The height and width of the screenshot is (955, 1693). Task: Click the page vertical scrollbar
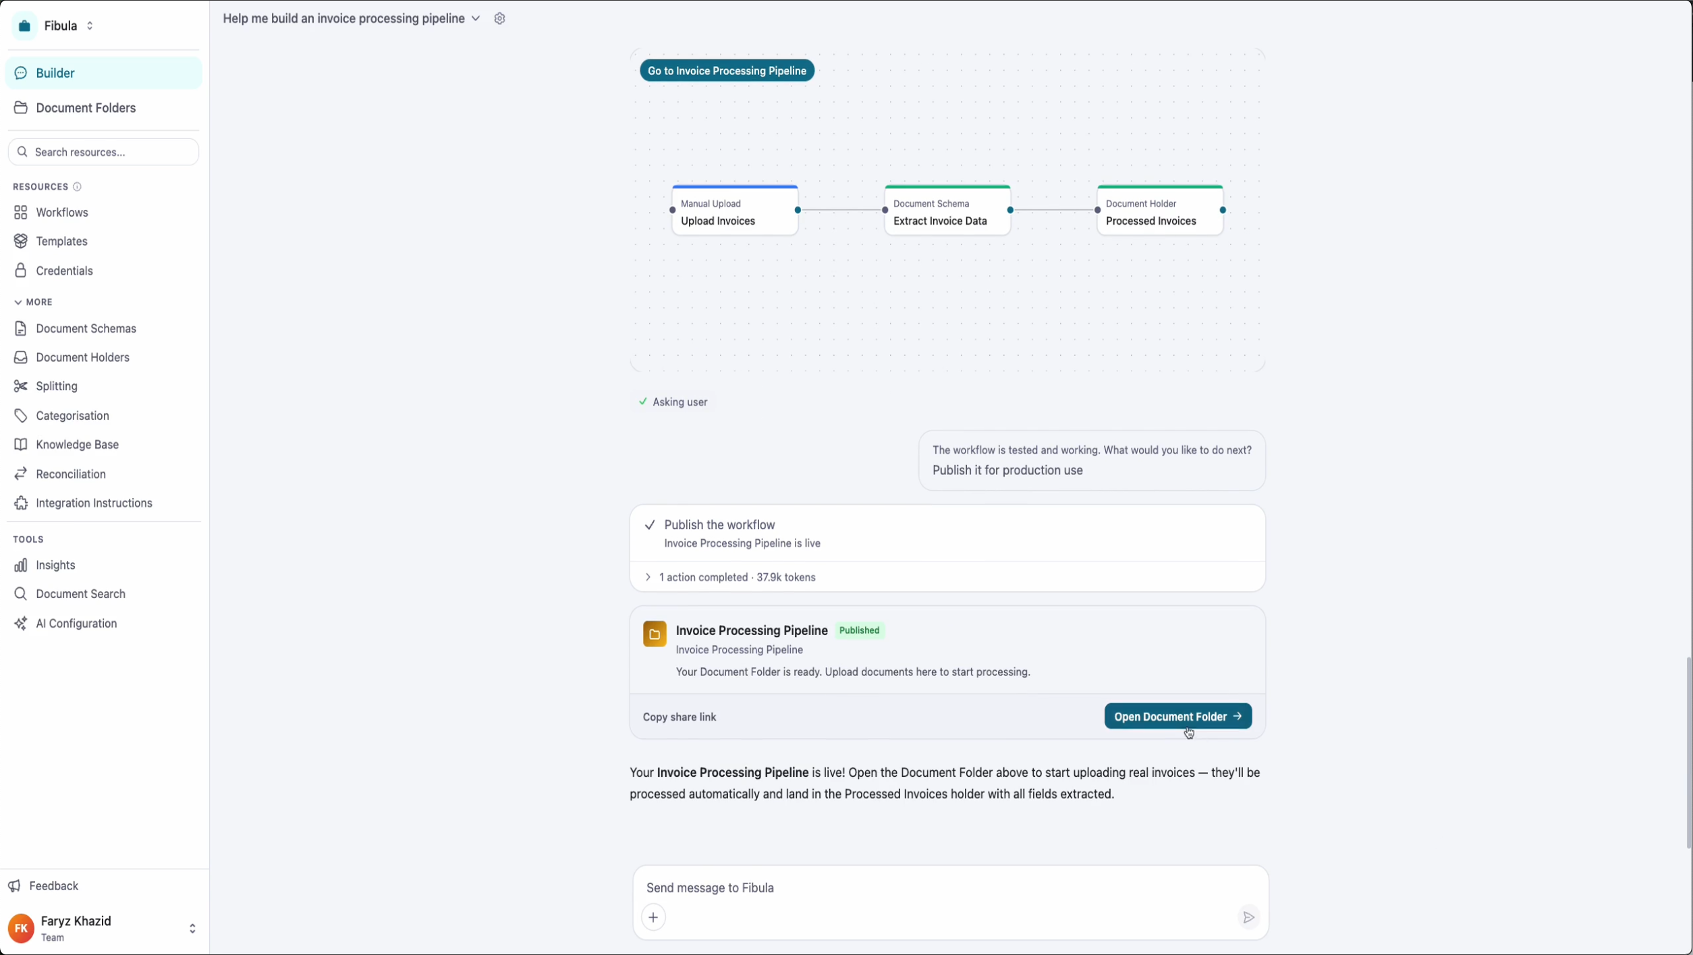[1688, 753]
